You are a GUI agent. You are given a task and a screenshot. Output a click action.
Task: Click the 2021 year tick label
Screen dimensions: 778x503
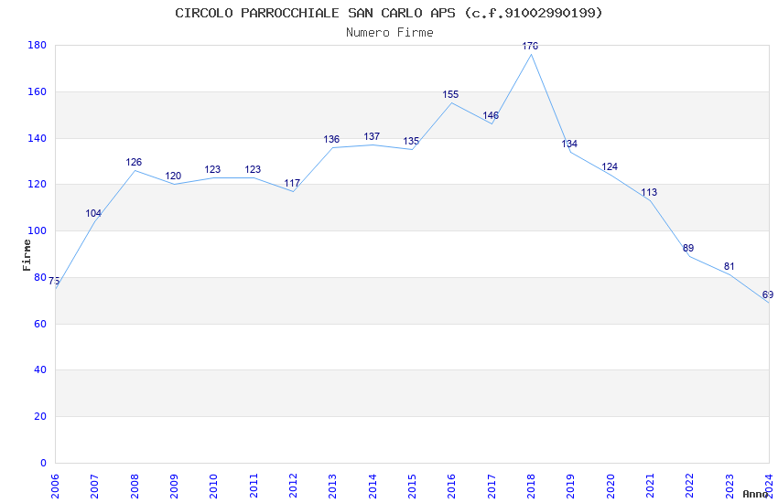pyautogui.click(x=651, y=487)
